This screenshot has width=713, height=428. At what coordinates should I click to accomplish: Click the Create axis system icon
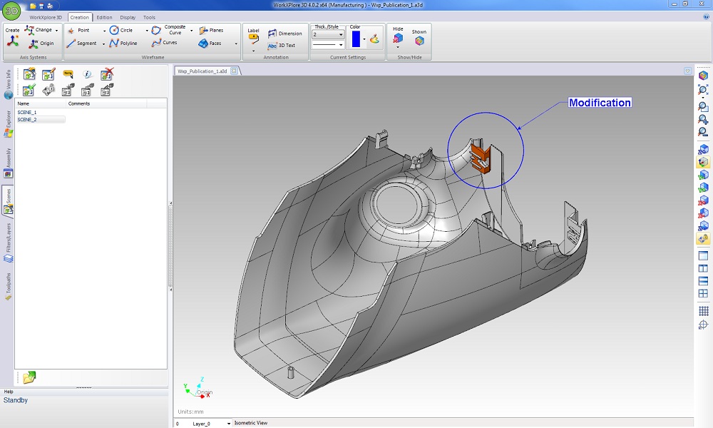click(12, 41)
